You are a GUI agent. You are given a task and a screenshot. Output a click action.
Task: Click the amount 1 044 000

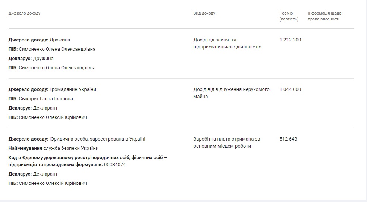(290, 89)
